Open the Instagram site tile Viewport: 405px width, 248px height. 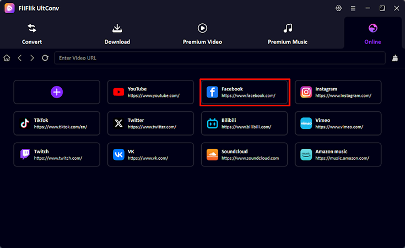338,92
